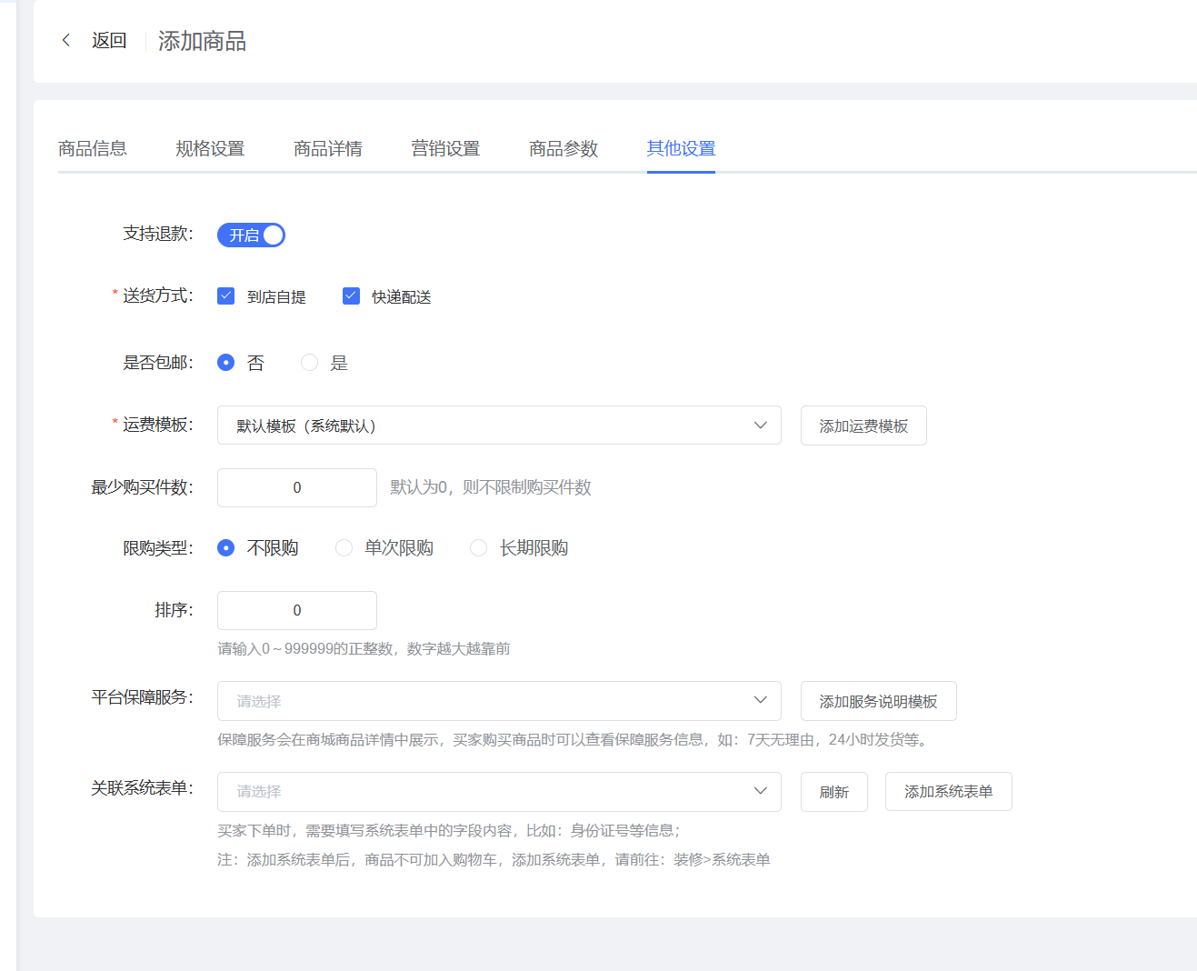Open the 运费模板 dropdown
The height and width of the screenshot is (971, 1197).
(499, 425)
